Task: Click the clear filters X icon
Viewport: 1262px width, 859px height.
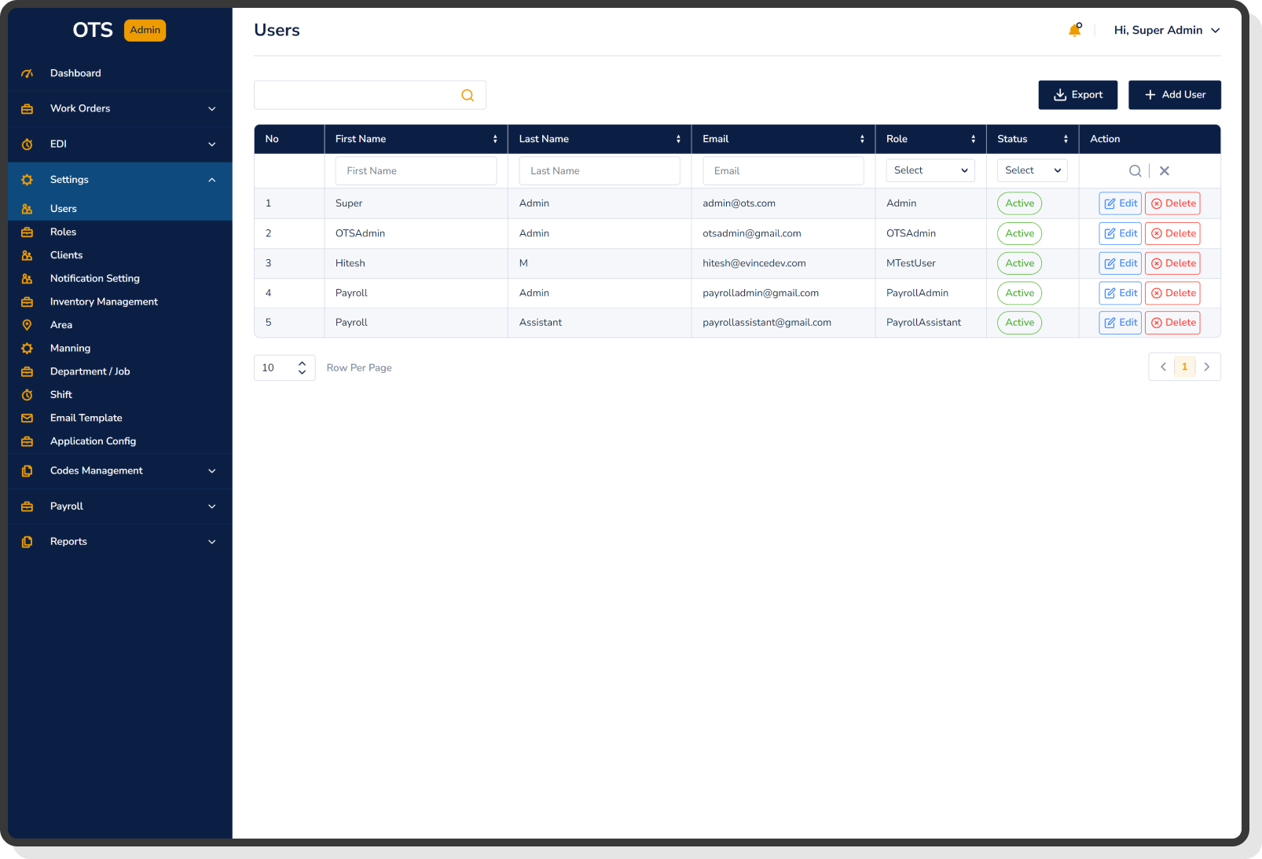Action: coord(1164,170)
